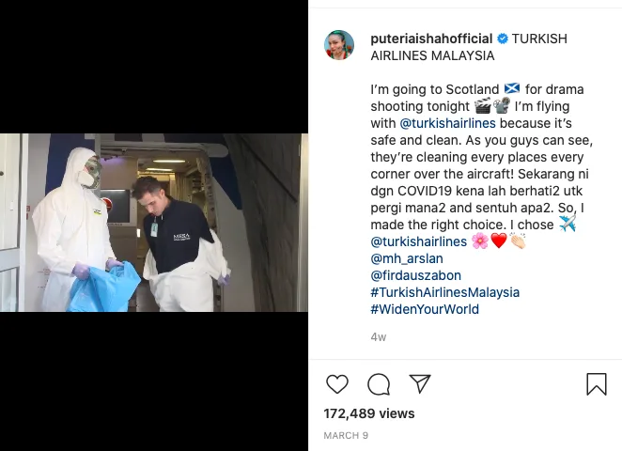The image size is (622, 451).
Task: Open the #WidenYourWorld hashtag
Action: point(425,309)
